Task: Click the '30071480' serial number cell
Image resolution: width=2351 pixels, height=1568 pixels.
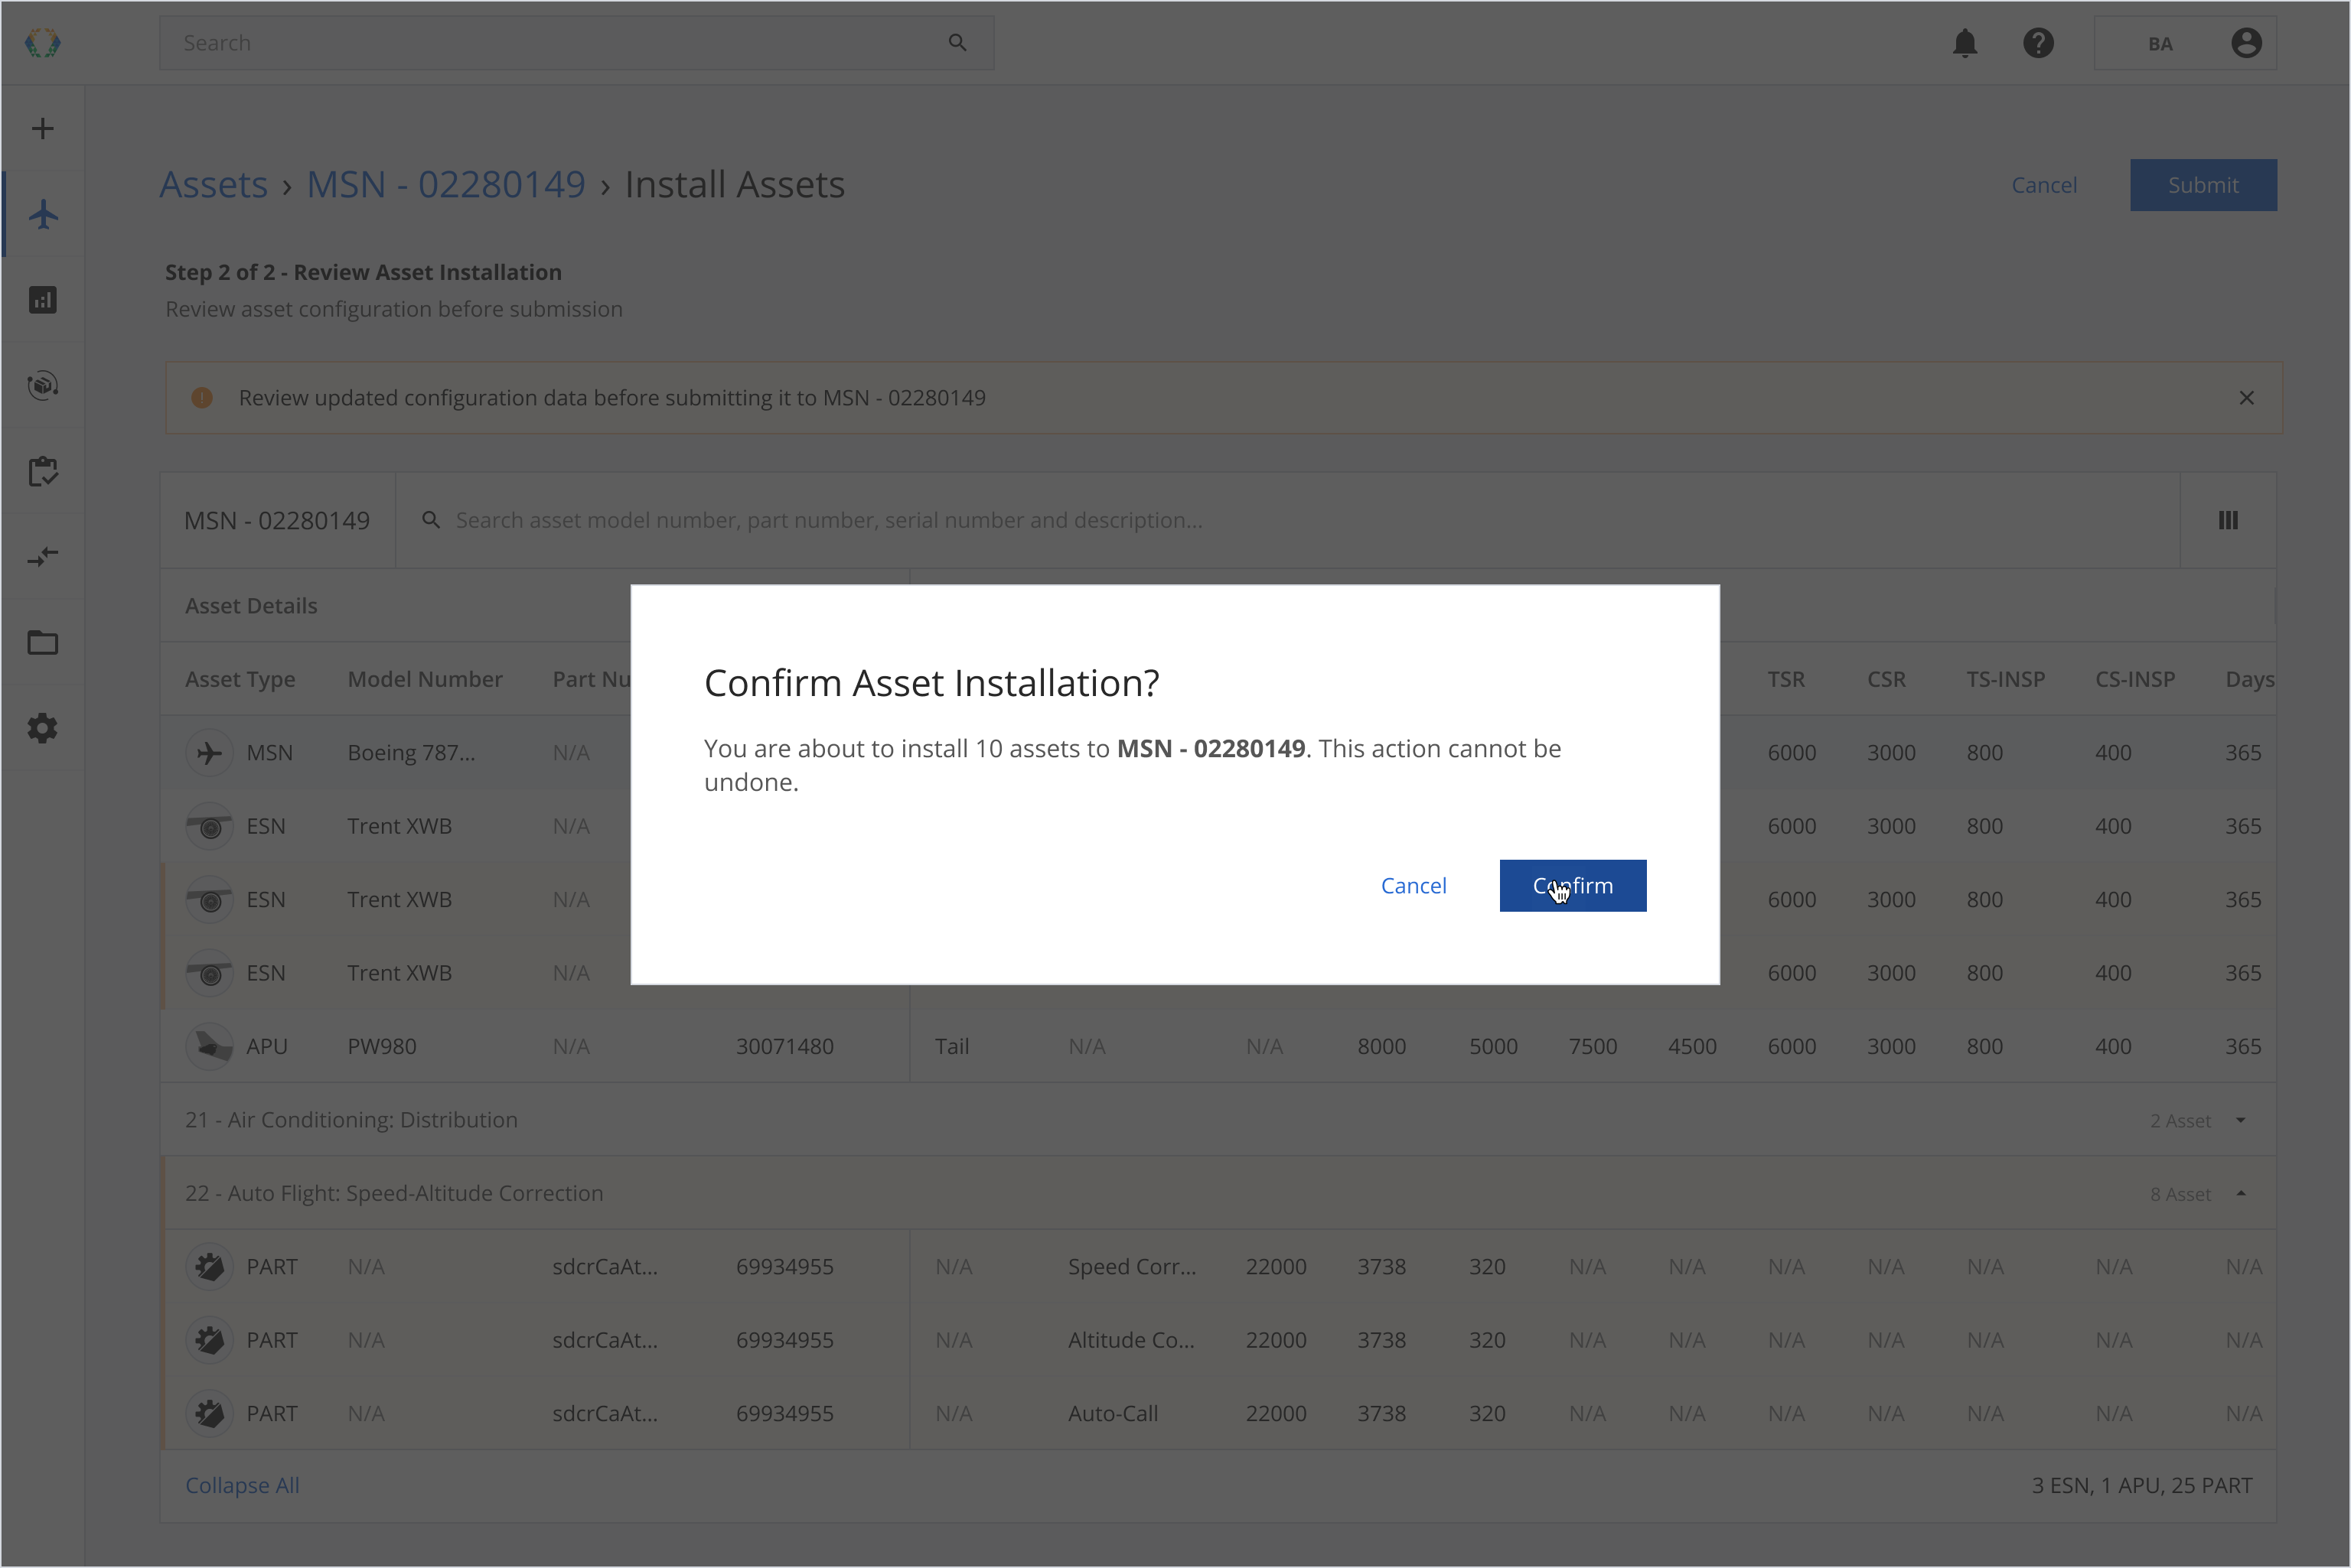Action: tap(784, 1046)
